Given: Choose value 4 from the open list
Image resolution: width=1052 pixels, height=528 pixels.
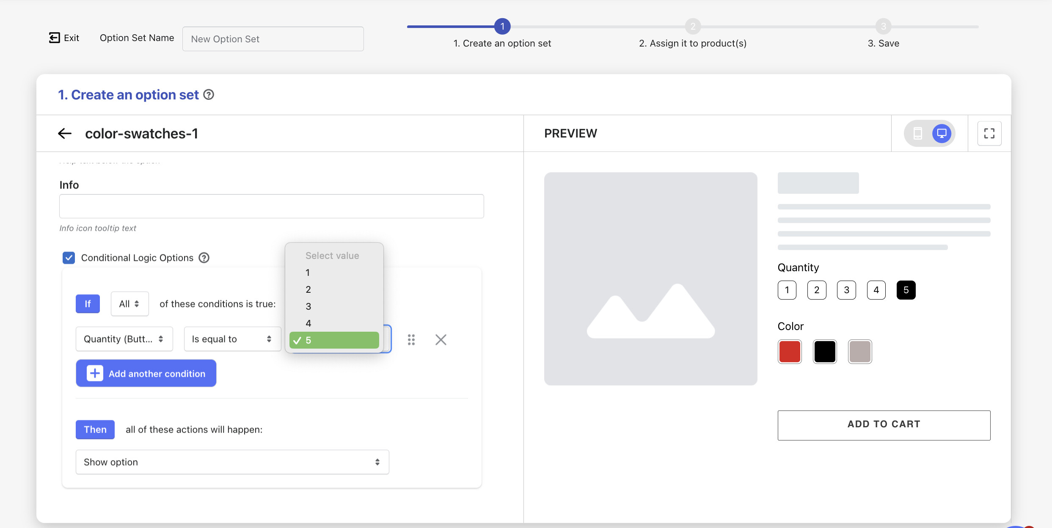Looking at the screenshot, I should 308,323.
